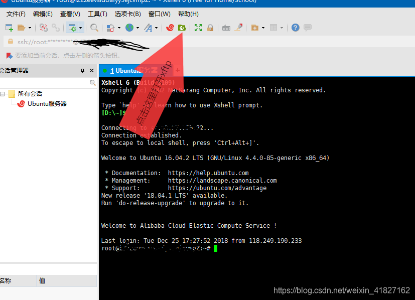Click the session manager search magnifier icon
415x300 pixels.
tap(92, 83)
